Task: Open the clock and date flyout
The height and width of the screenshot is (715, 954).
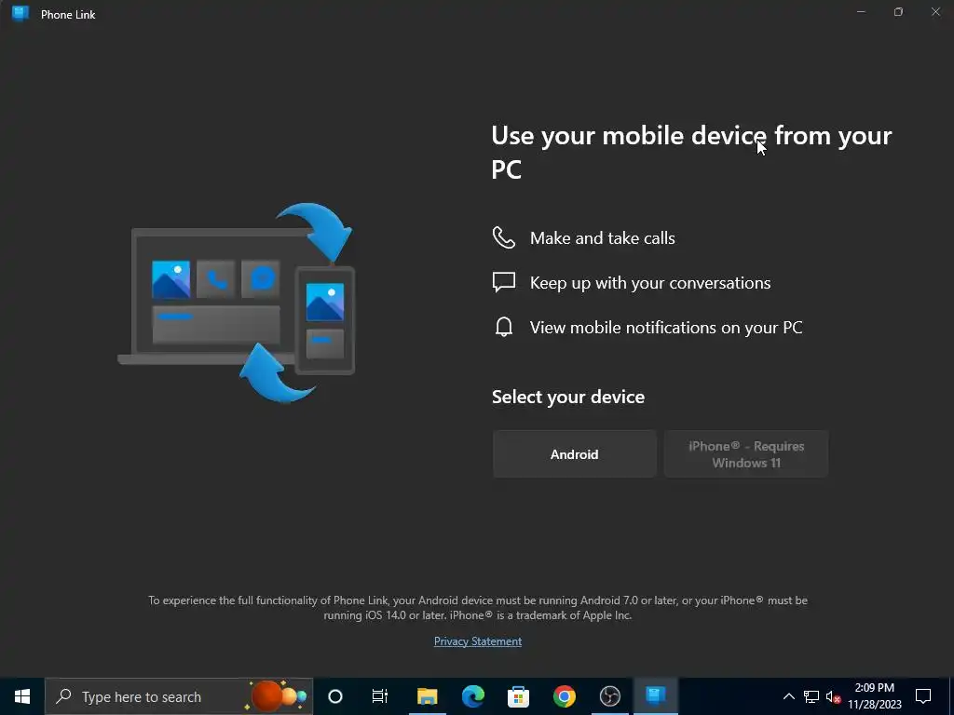Action: 875,696
